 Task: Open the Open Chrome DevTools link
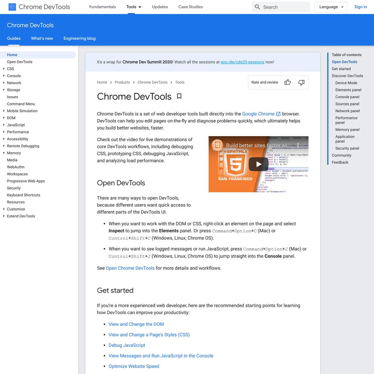[130, 268]
